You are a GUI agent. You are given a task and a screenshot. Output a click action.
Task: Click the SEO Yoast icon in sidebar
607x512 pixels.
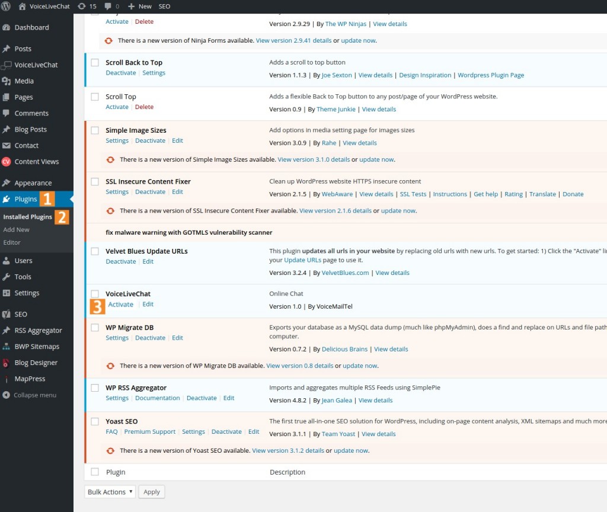[6, 314]
